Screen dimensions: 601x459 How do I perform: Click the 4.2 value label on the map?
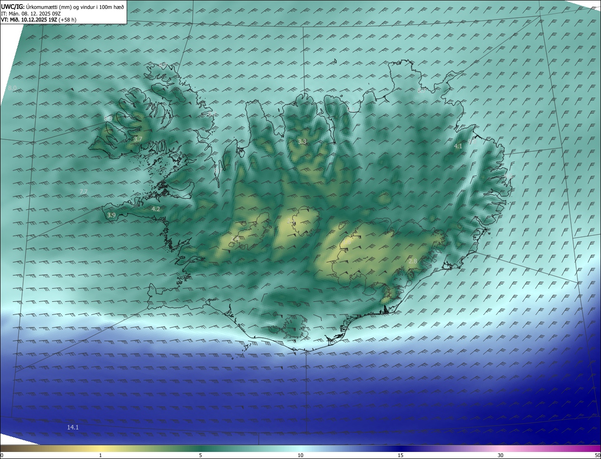click(x=156, y=209)
